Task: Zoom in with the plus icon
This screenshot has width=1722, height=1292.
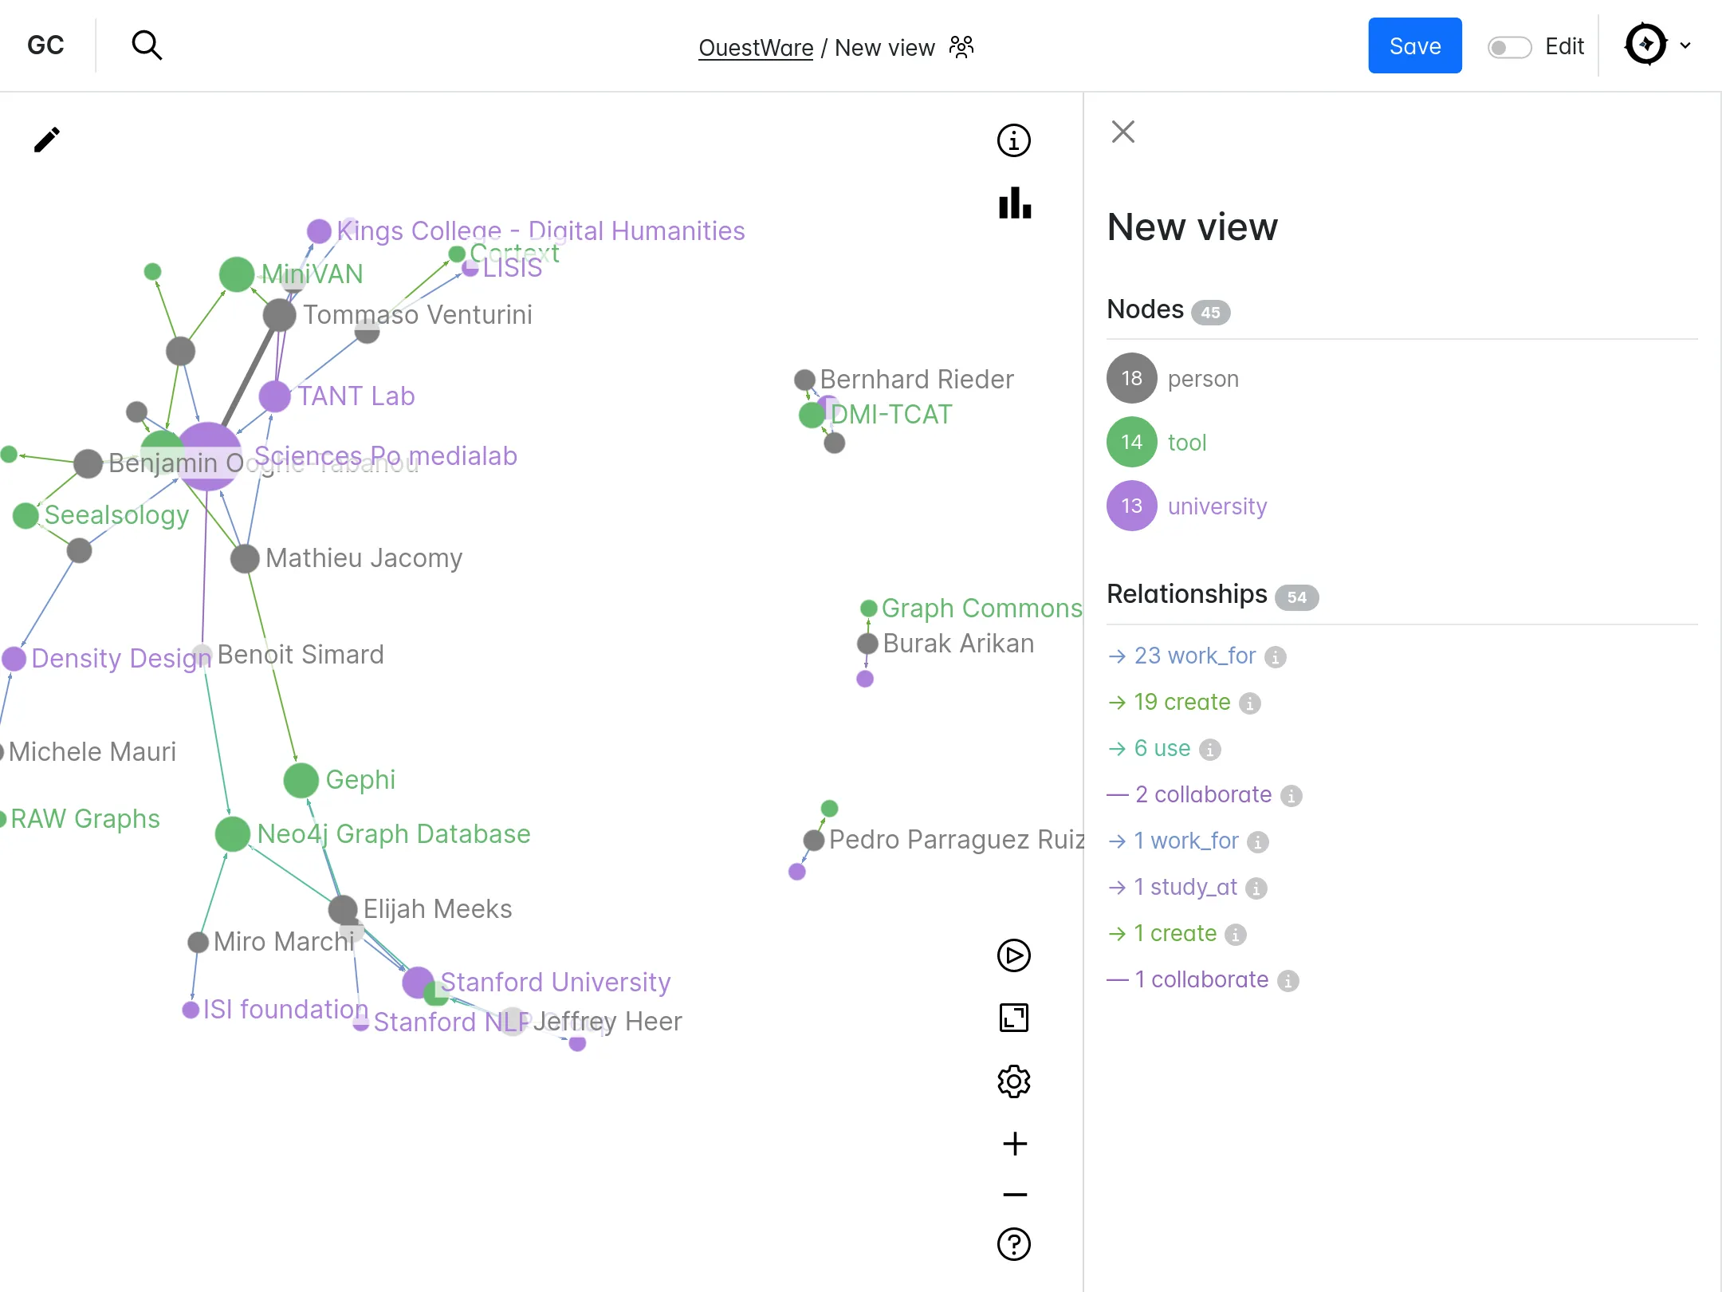Action: click(x=1014, y=1144)
